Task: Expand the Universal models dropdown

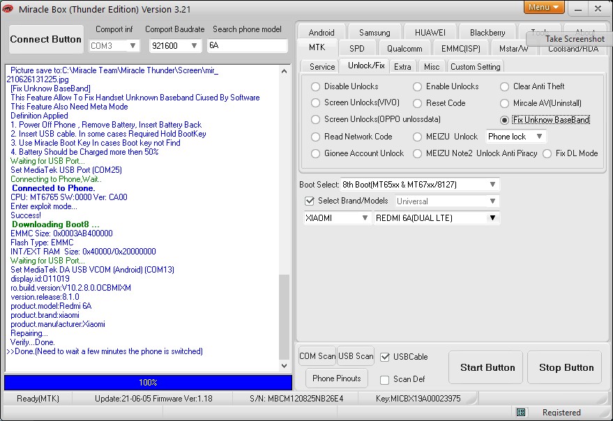Action: (447, 201)
